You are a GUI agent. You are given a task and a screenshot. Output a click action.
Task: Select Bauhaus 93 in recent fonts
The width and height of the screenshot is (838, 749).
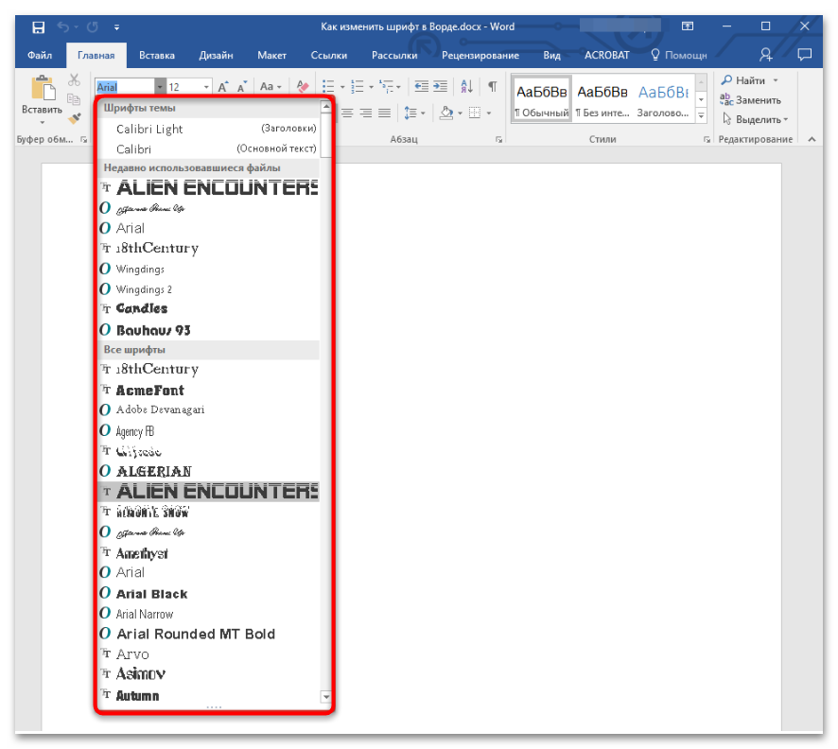[x=209, y=330]
